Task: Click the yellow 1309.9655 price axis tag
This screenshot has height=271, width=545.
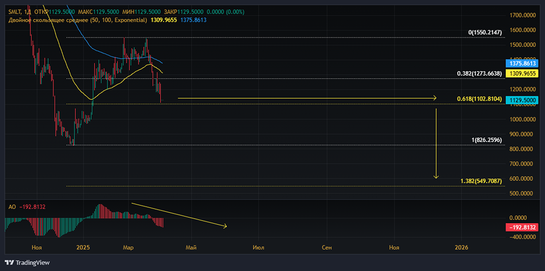Action: (522, 73)
